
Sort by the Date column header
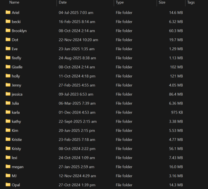coord(63,2)
